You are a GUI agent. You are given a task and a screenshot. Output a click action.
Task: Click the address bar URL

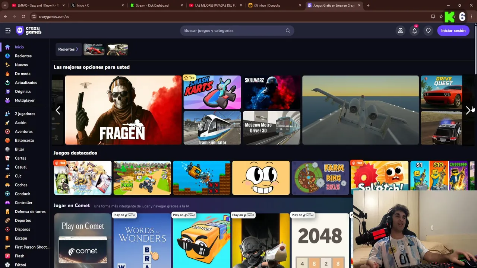click(x=54, y=16)
